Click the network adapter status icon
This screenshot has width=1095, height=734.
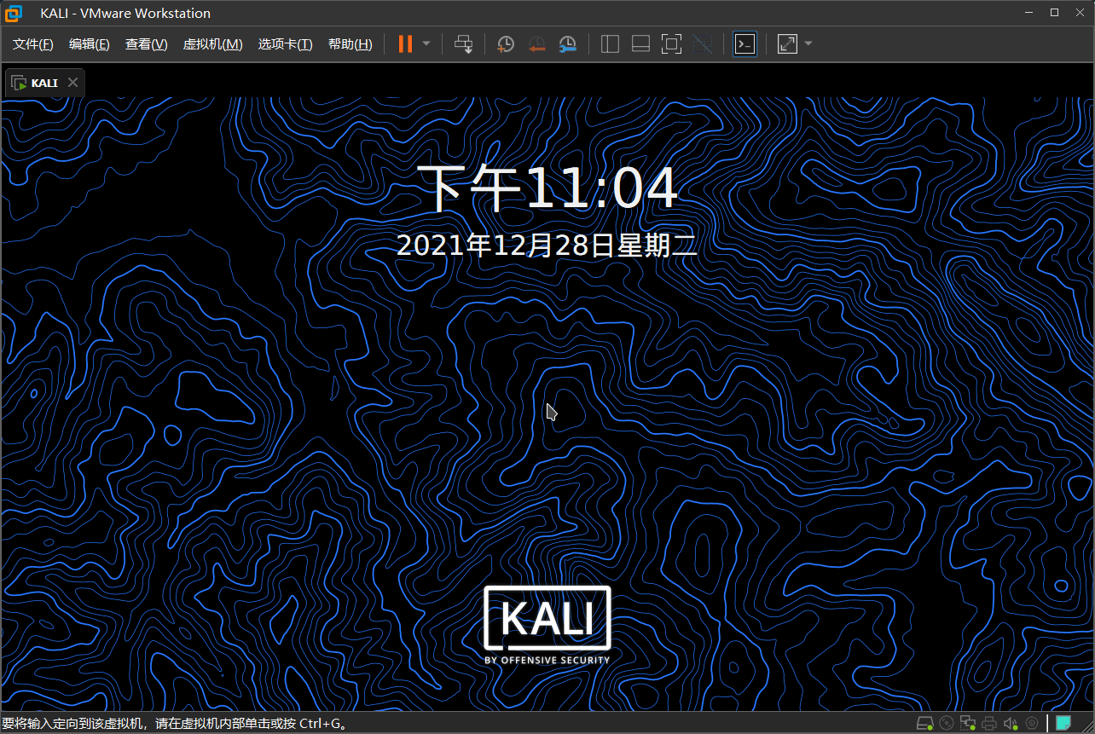click(x=967, y=724)
